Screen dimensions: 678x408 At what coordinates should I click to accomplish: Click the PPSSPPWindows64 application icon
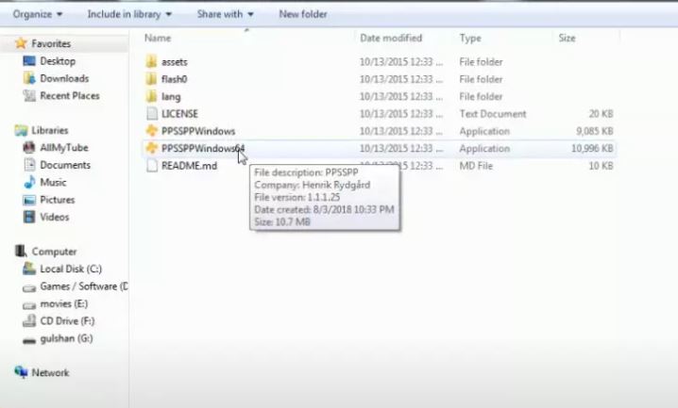[x=151, y=149]
